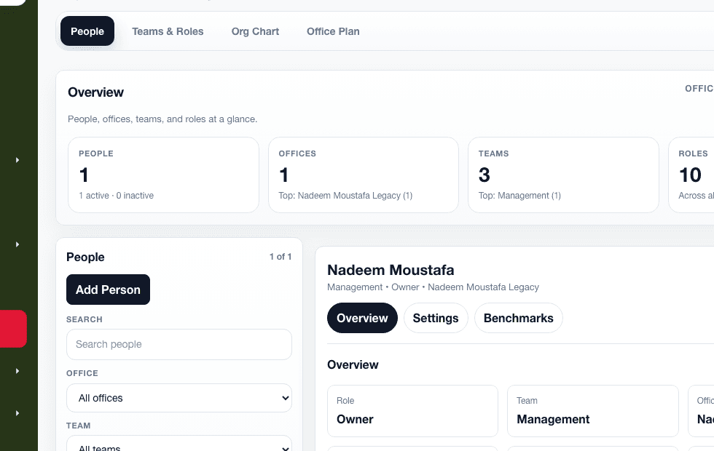Open the Settings tab for Nadeem Moustafa
Viewport: 714px width, 451px height.
pyautogui.click(x=436, y=318)
